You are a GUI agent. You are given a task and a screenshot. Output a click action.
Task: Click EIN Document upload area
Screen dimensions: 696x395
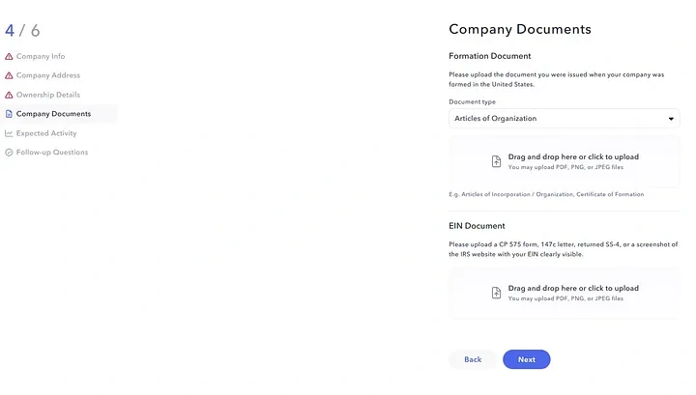pos(565,293)
